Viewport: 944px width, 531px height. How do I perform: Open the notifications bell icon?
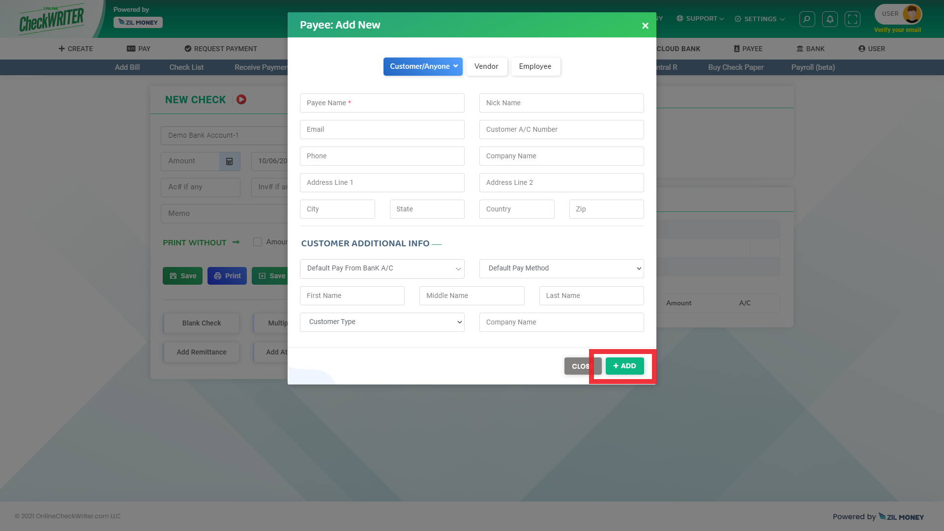(830, 19)
